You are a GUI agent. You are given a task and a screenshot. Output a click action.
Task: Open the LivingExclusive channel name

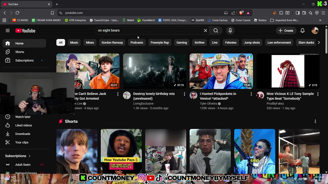pos(143,103)
